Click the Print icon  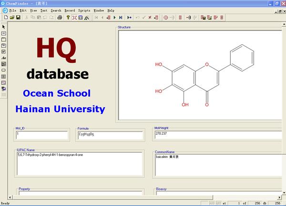coord(60,17)
